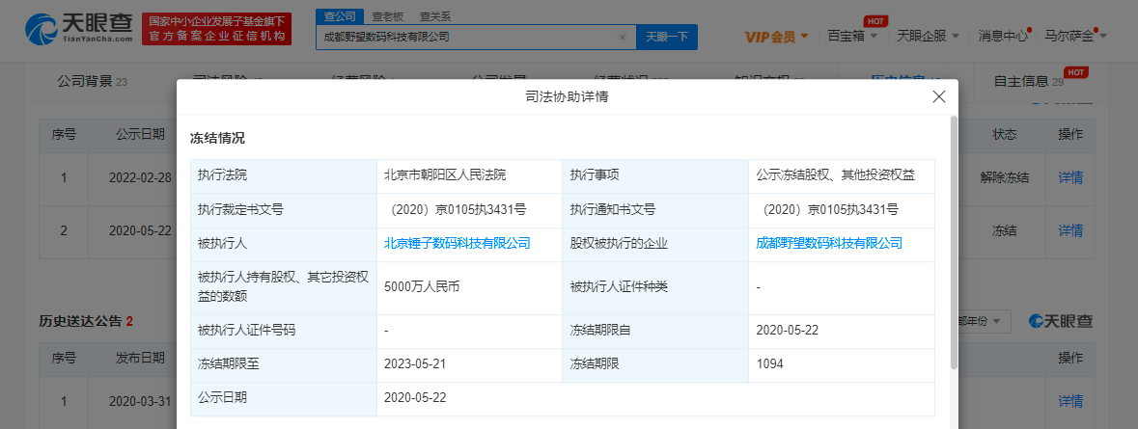Select the 冻结期限至 date 2023-05-21
Image resolution: width=1138 pixels, height=429 pixels.
pos(414,364)
